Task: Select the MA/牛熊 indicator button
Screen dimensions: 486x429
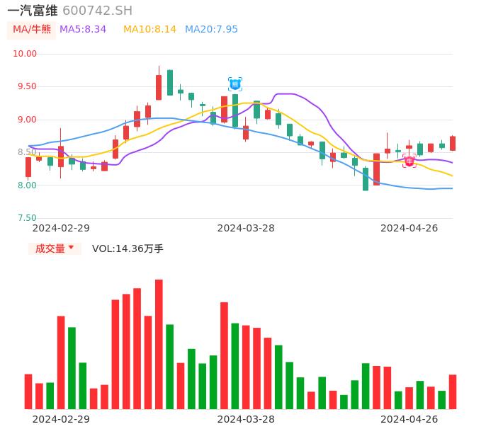Action: pyautogui.click(x=32, y=30)
